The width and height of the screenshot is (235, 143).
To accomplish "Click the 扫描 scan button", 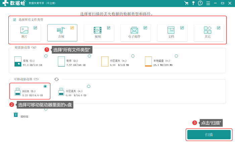I will point(209,135).
